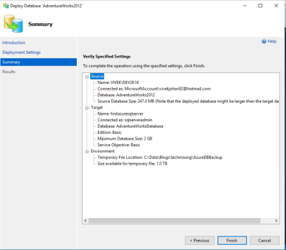286x250 pixels.
Task: Minimize the Deploy Database window
Action: [x=245, y=6]
